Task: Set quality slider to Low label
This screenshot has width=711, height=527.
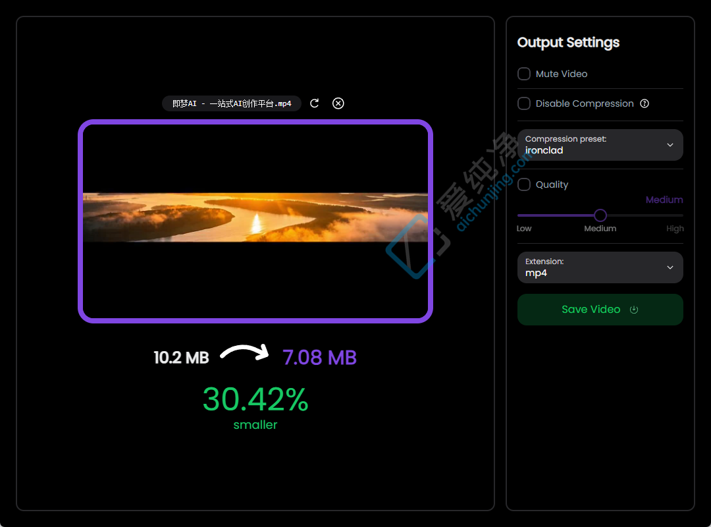Action: pos(524,229)
